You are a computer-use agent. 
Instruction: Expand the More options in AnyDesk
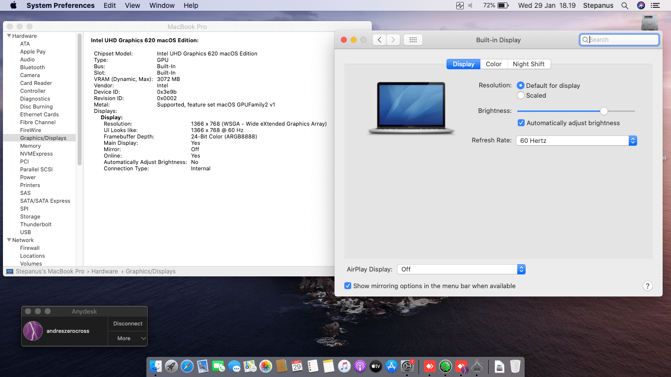[x=127, y=338]
